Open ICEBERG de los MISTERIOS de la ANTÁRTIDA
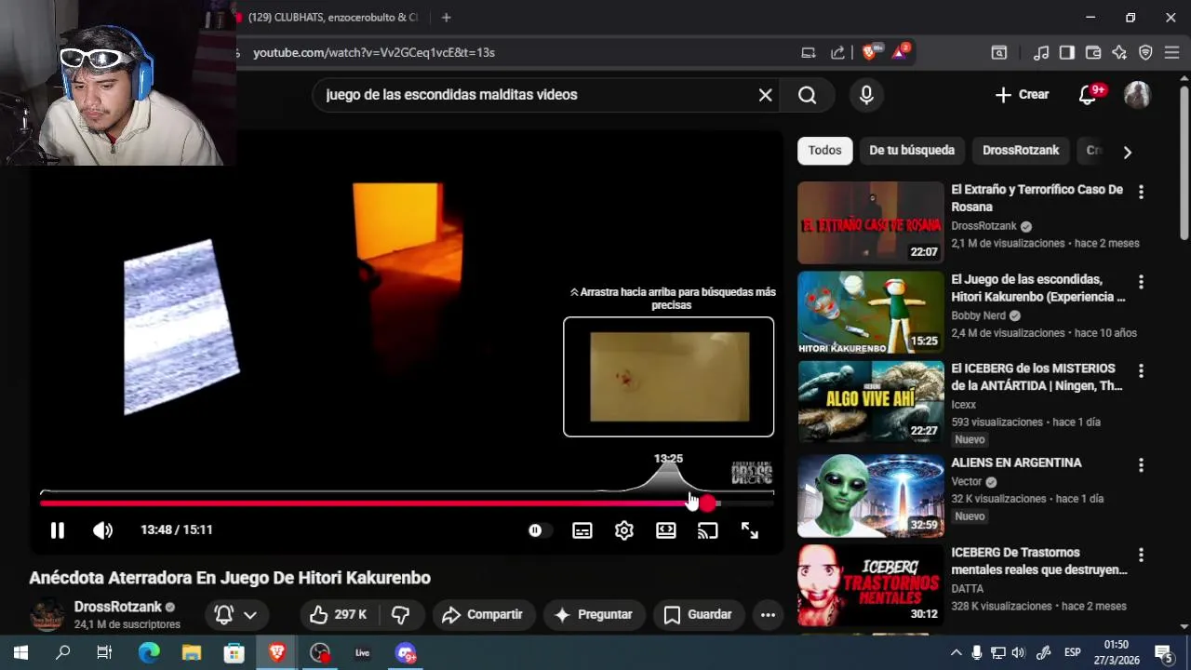The width and height of the screenshot is (1191, 670). 1037,377
